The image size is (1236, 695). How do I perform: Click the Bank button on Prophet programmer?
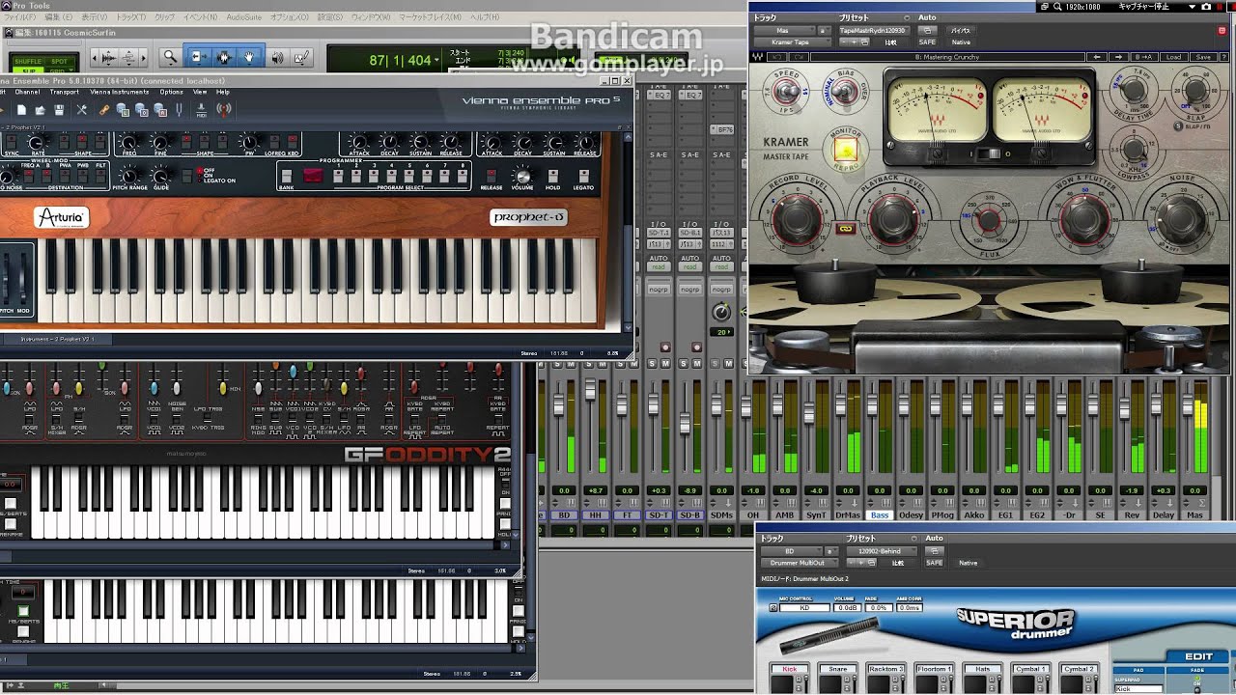click(x=287, y=175)
